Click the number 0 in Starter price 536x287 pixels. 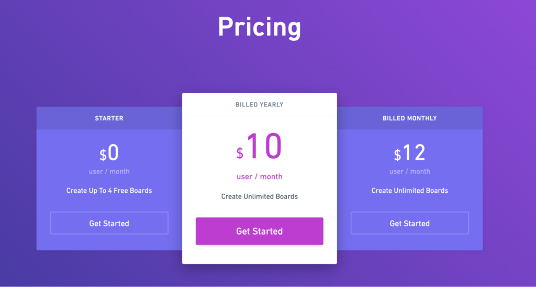point(114,153)
